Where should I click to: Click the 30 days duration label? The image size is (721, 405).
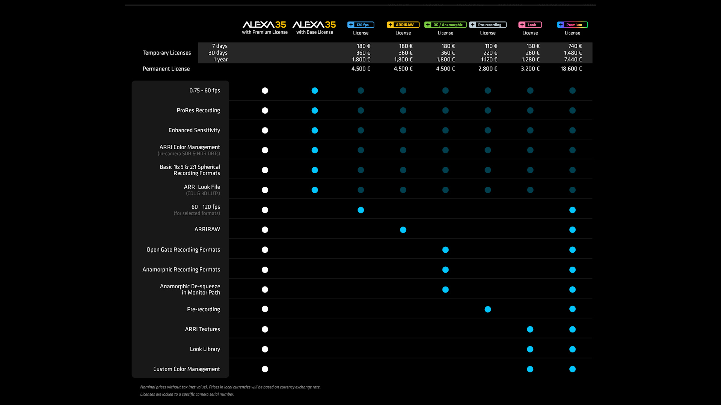click(x=218, y=53)
